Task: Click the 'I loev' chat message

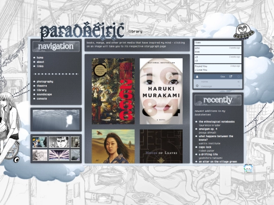Action: 218,43
